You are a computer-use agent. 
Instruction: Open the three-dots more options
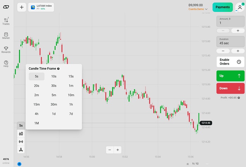207,164
